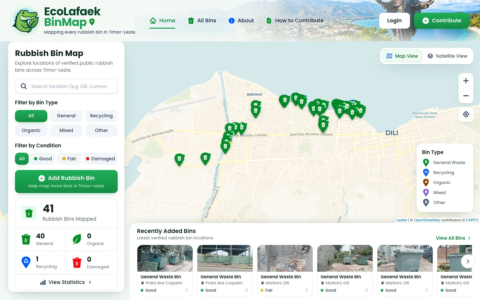The image size is (480, 300).
Task: Click the Organic legend pin icon
Action: 426,182
